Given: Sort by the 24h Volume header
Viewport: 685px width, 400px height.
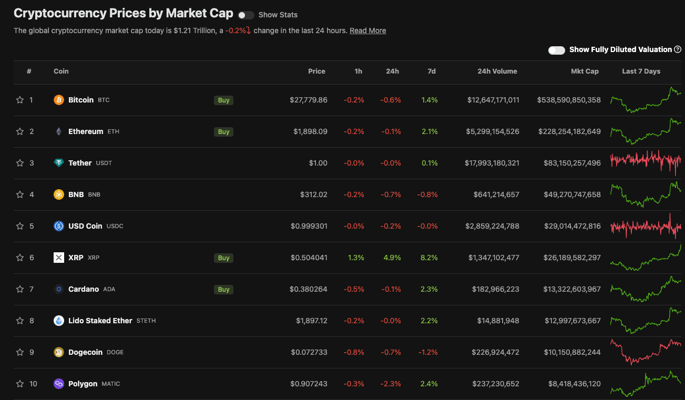Looking at the screenshot, I should click(497, 71).
